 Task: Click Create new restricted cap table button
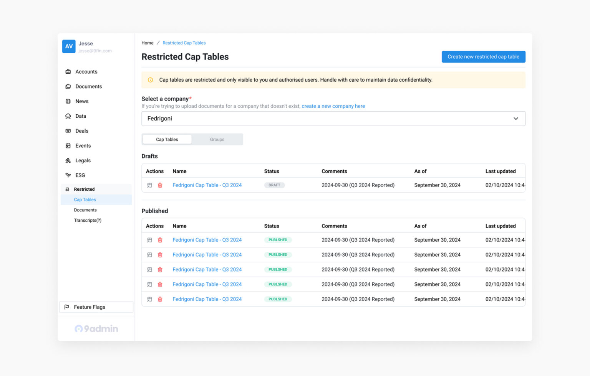click(x=483, y=57)
